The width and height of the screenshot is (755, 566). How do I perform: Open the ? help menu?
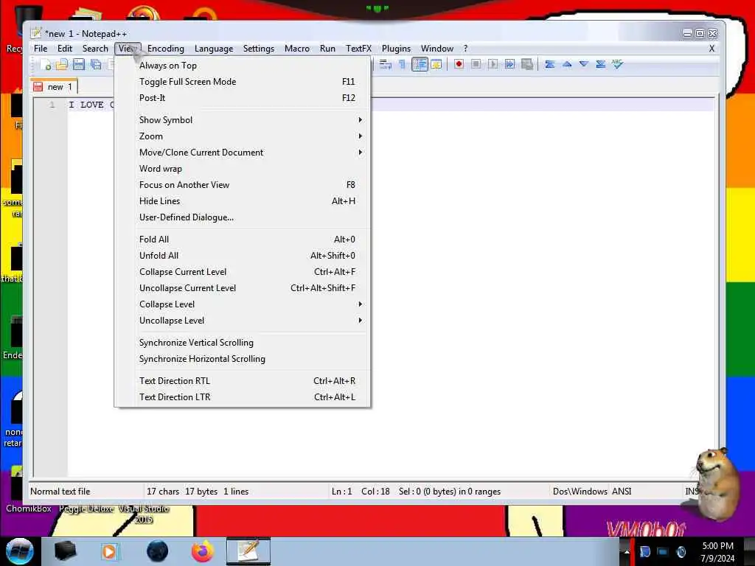465,49
